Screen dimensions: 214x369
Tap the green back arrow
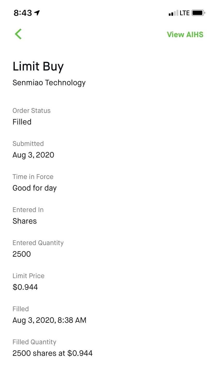[x=18, y=34]
